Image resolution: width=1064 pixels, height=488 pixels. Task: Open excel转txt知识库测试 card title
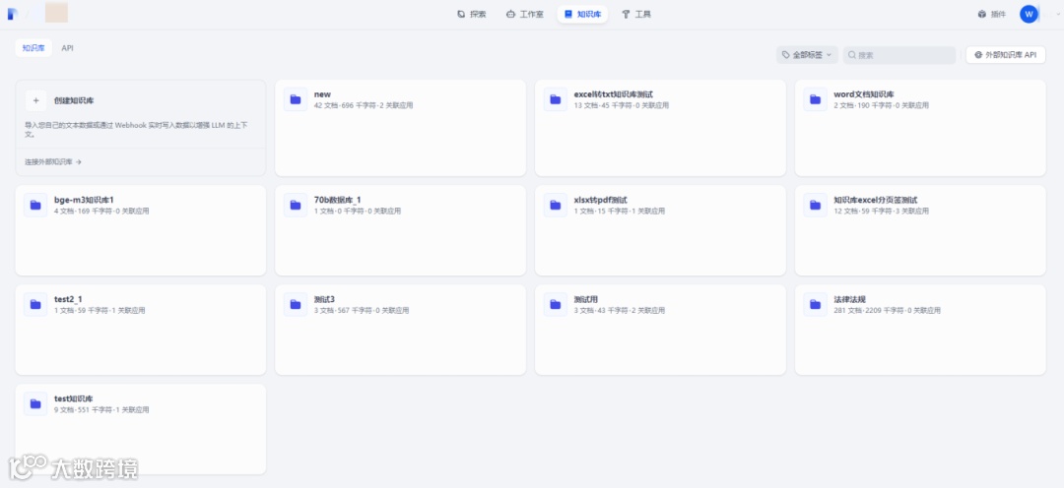pyautogui.click(x=614, y=94)
